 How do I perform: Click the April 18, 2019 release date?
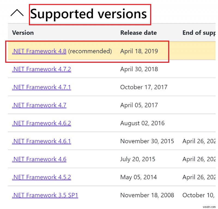(139, 51)
